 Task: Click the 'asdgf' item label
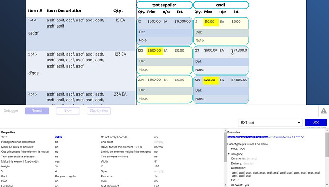coord(33,33)
